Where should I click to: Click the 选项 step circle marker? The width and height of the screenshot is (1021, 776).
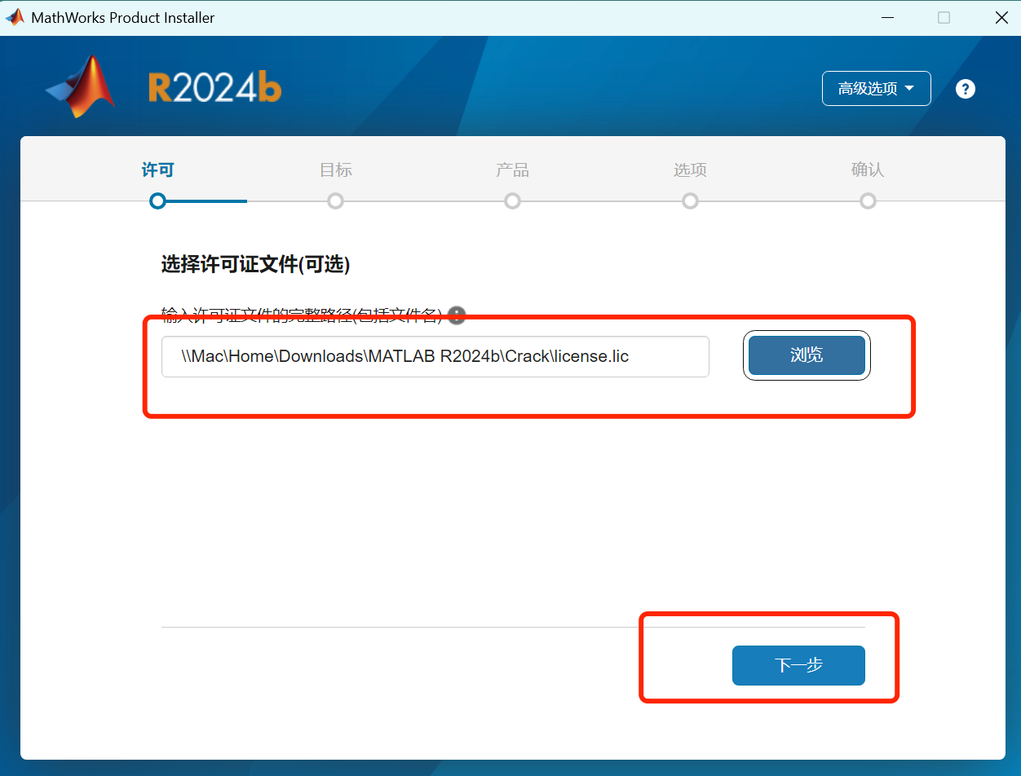[x=690, y=201]
